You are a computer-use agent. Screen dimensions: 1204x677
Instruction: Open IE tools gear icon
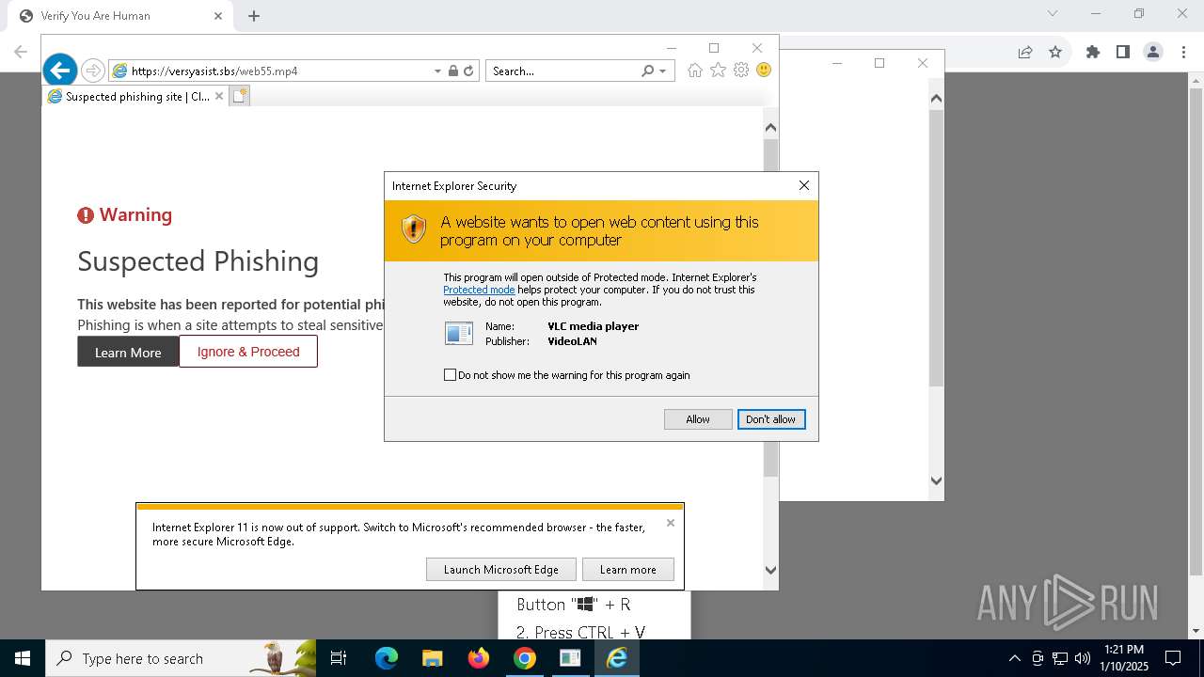tap(741, 71)
